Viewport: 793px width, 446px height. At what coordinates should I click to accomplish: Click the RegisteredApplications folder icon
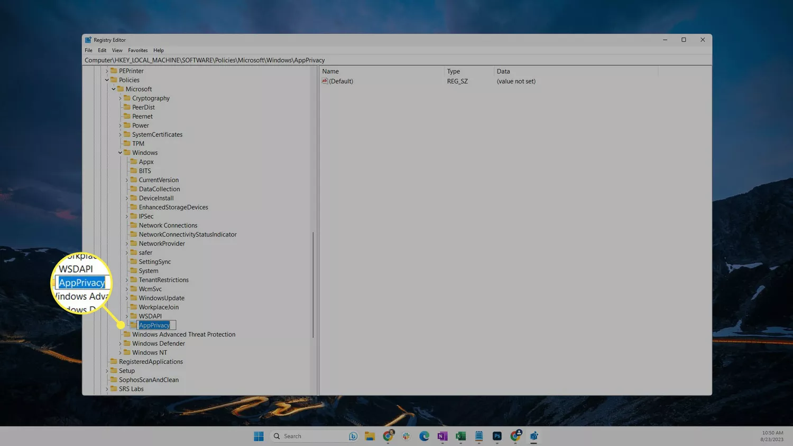click(x=114, y=362)
